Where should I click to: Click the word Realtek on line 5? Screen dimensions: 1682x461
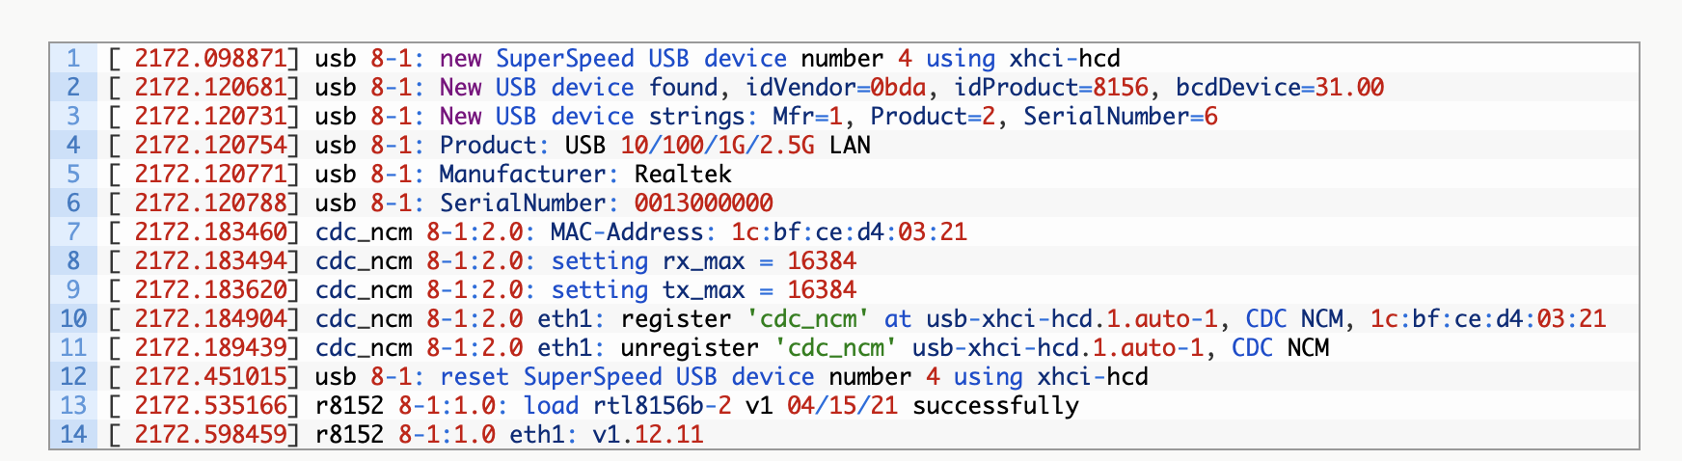[683, 175]
